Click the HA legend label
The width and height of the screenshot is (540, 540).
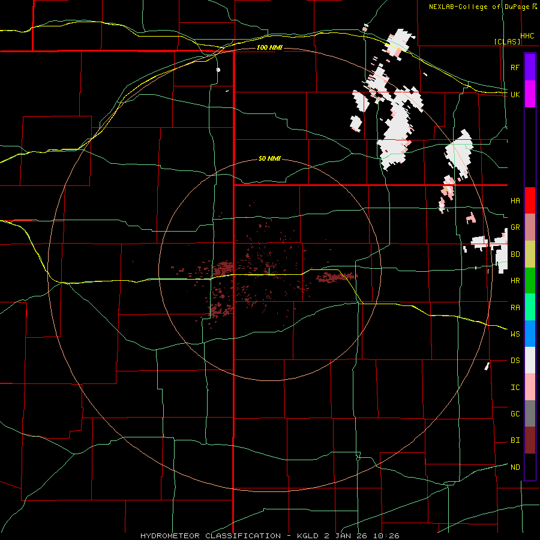[x=515, y=201]
